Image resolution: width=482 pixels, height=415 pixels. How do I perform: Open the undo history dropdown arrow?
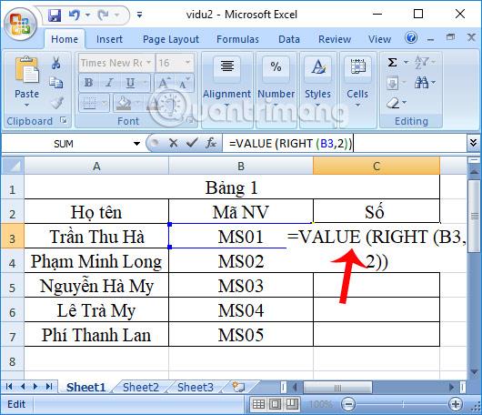[88, 15]
